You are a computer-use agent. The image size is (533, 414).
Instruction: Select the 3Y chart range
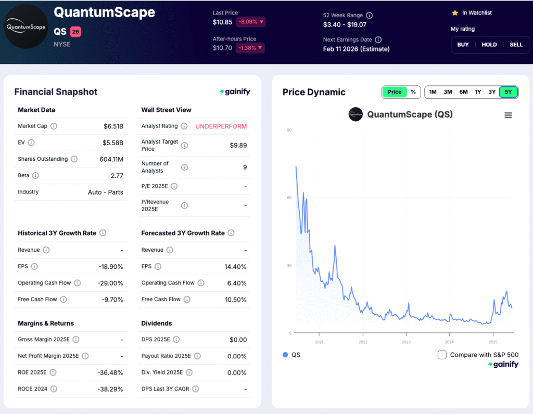pyautogui.click(x=492, y=92)
